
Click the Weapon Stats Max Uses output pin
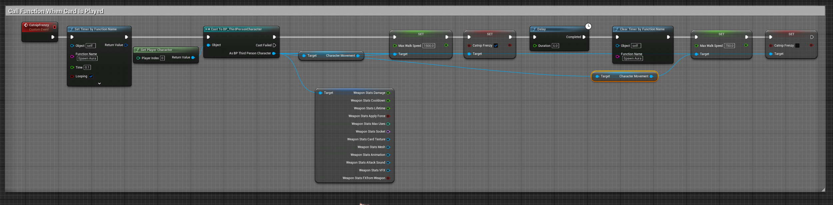click(x=388, y=124)
